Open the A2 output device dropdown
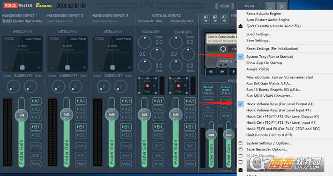Viewport: 333px width, 176px height. click(215, 19)
